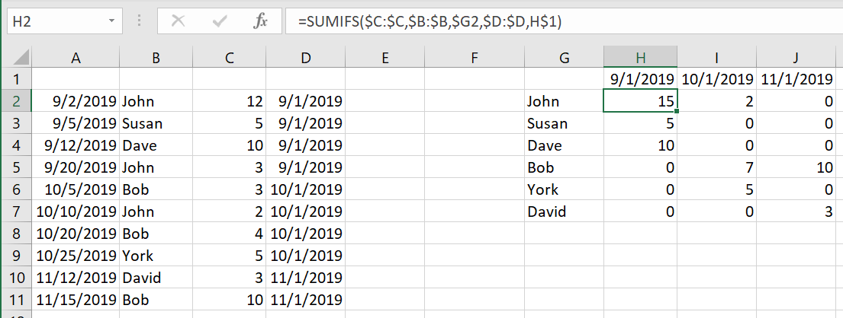Click the Select All corner triangle

coord(21,57)
